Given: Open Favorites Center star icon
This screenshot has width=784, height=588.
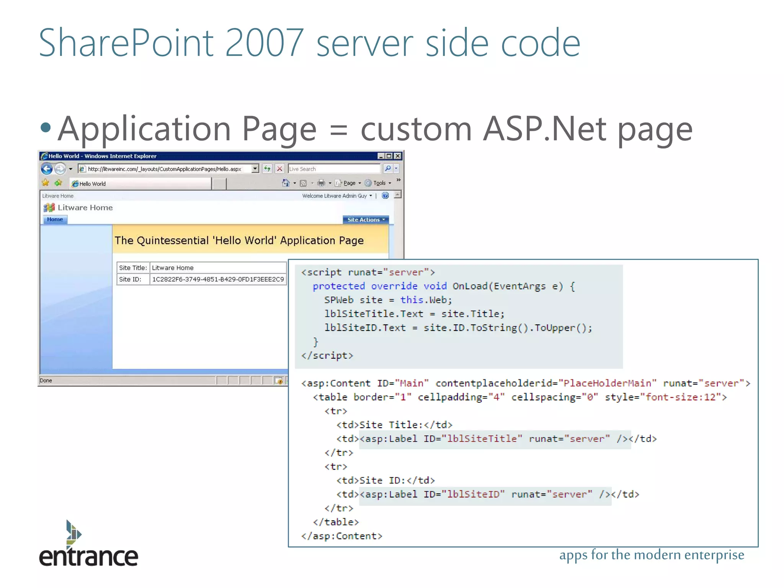Looking at the screenshot, I should point(46,183).
